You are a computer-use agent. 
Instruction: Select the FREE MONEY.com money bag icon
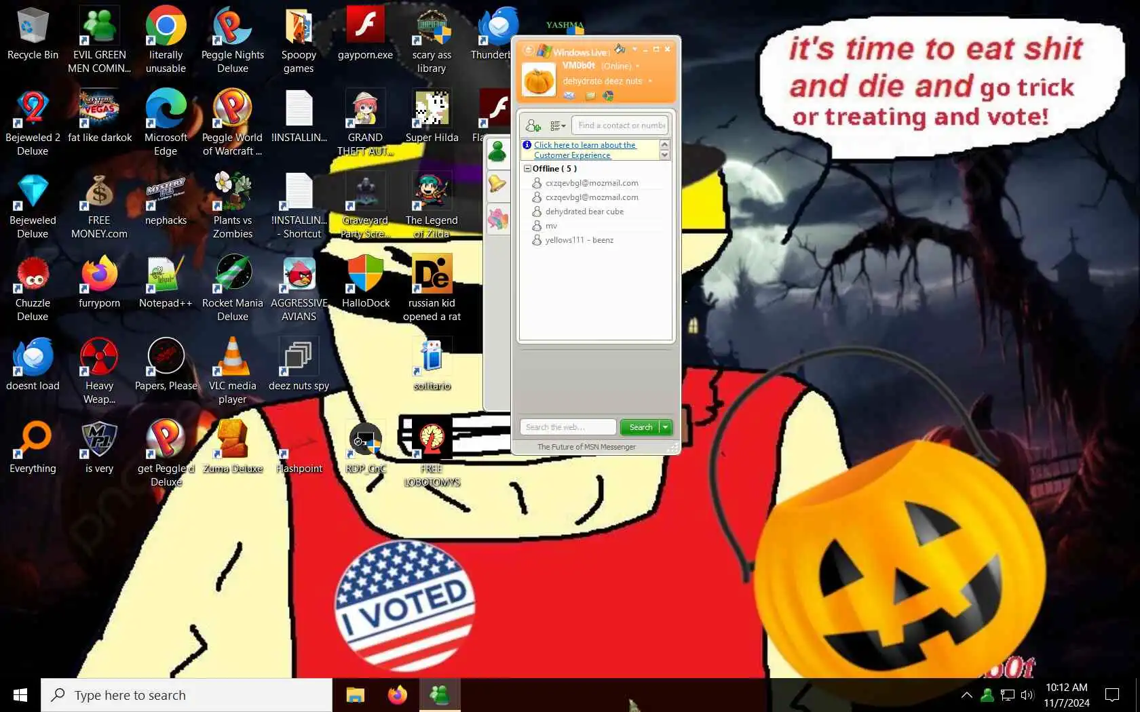coord(99,205)
